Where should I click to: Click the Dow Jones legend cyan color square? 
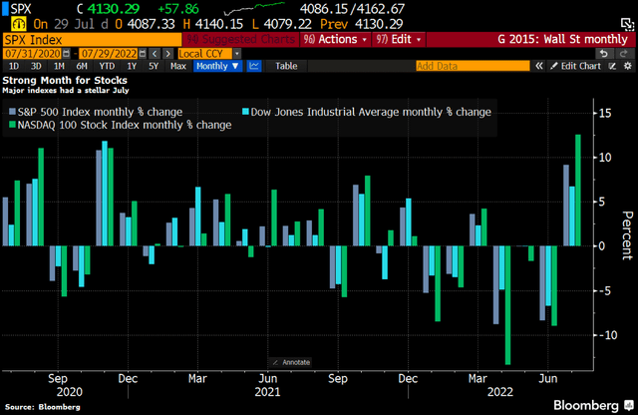[245, 112]
